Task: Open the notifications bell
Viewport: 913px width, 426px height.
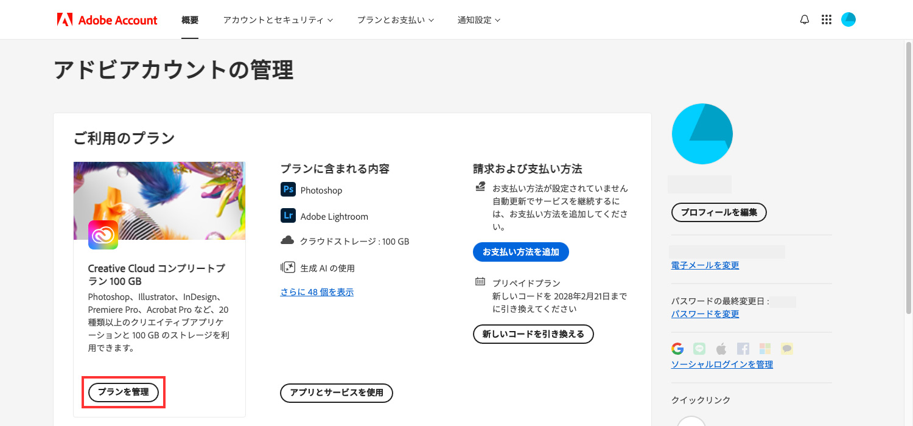Action: 805,19
